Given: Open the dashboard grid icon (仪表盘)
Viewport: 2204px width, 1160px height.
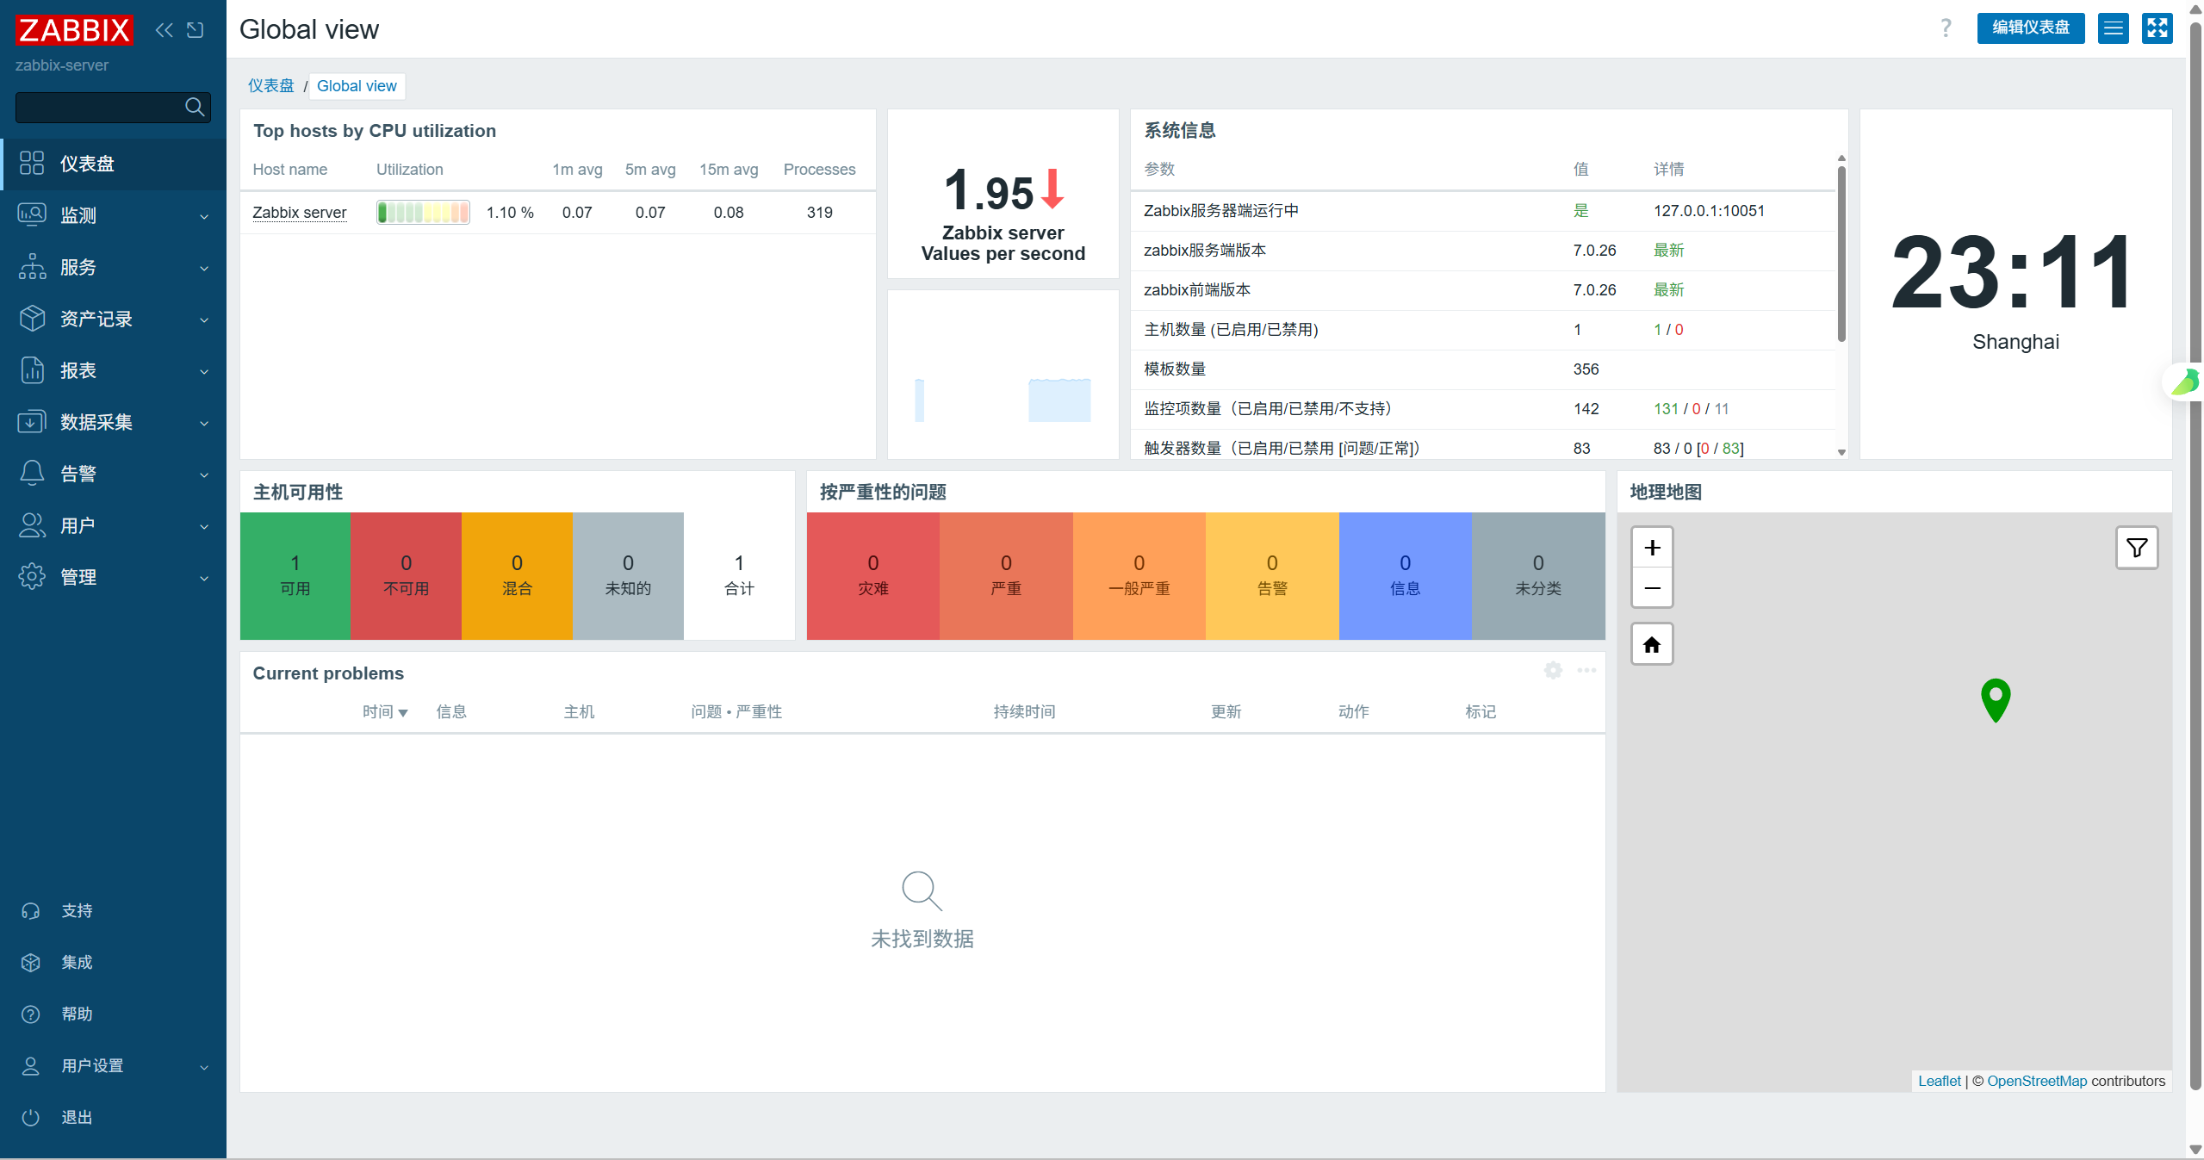Looking at the screenshot, I should point(32,164).
